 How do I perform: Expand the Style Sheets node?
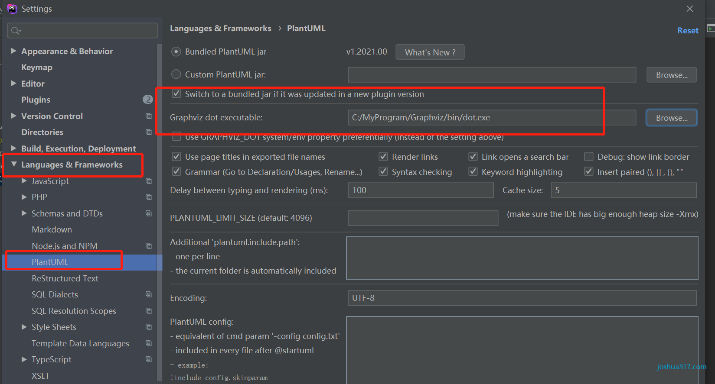tap(24, 327)
